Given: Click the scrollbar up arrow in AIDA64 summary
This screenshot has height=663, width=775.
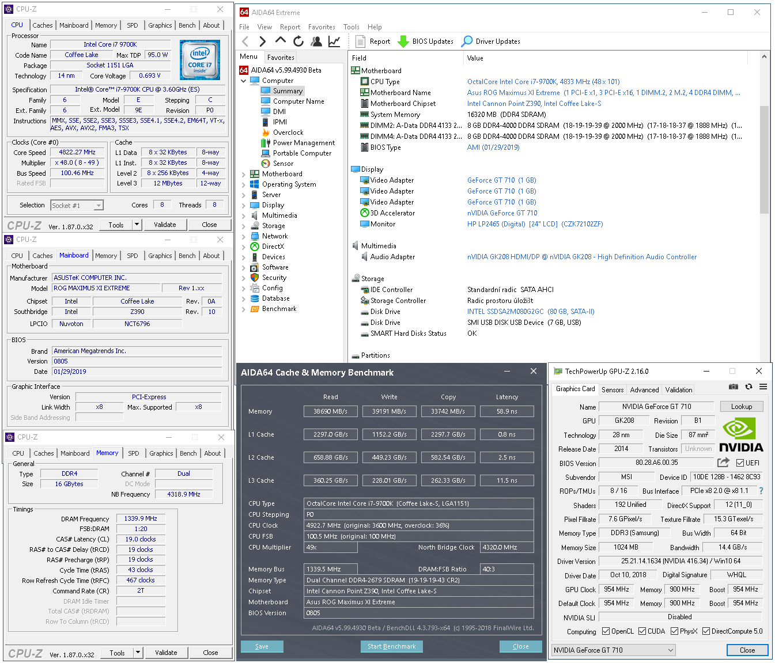Looking at the screenshot, I should tap(765, 57).
